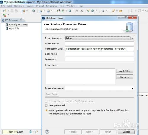Screen dimensions: 148x135
Task: Click into the Driver name field
Action: click(x=99, y=43)
